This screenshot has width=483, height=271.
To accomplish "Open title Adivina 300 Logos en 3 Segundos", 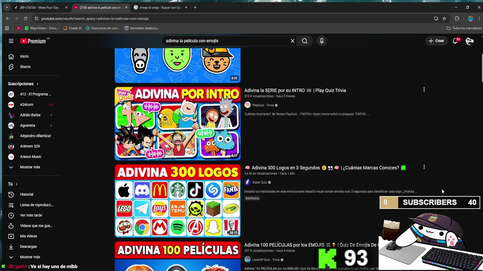I will [x=325, y=168].
